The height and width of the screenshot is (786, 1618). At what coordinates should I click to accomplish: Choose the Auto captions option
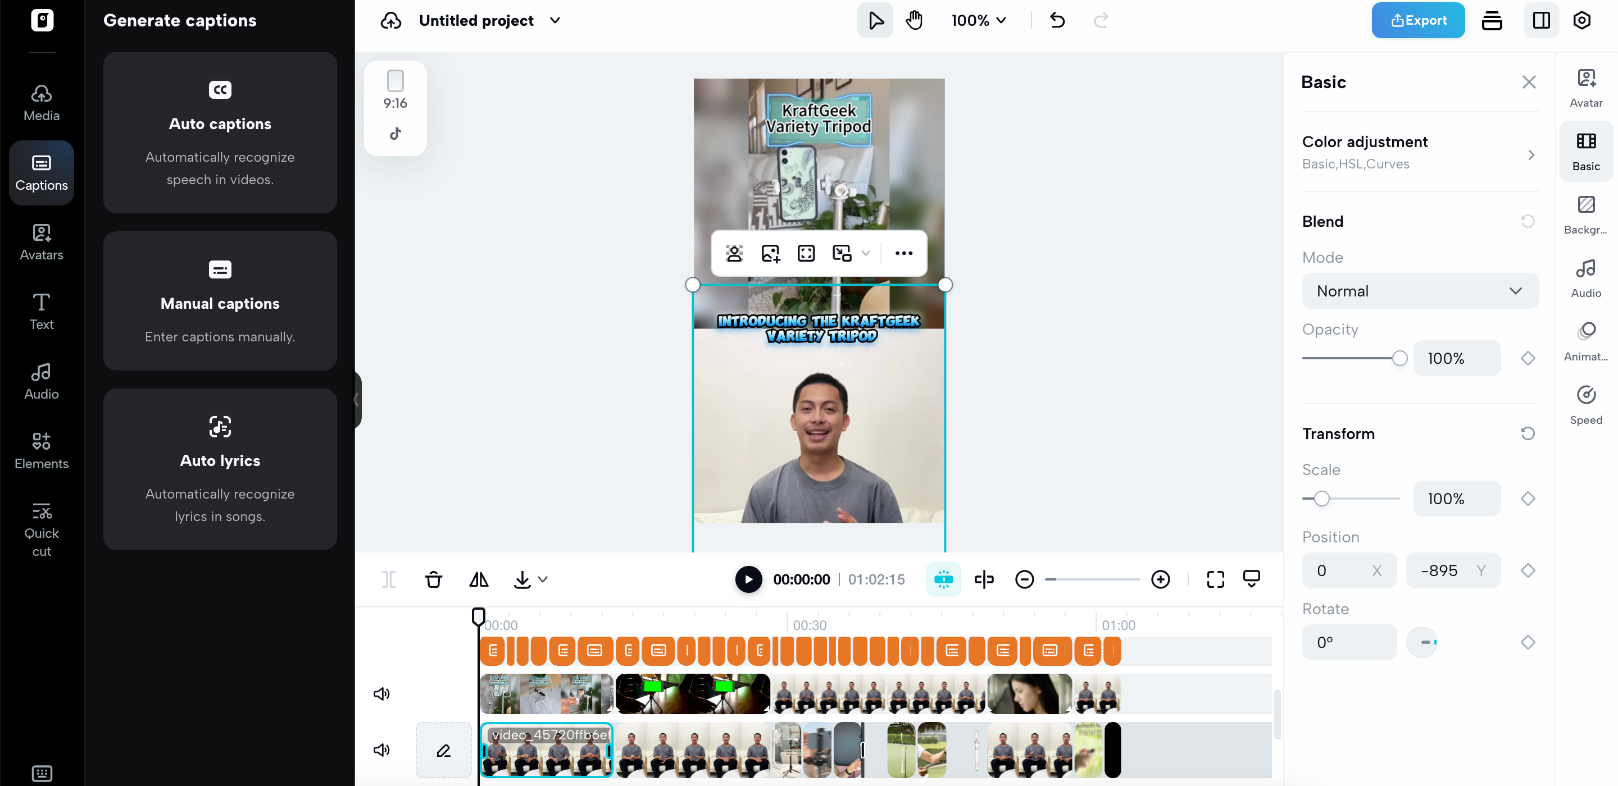[x=220, y=132]
